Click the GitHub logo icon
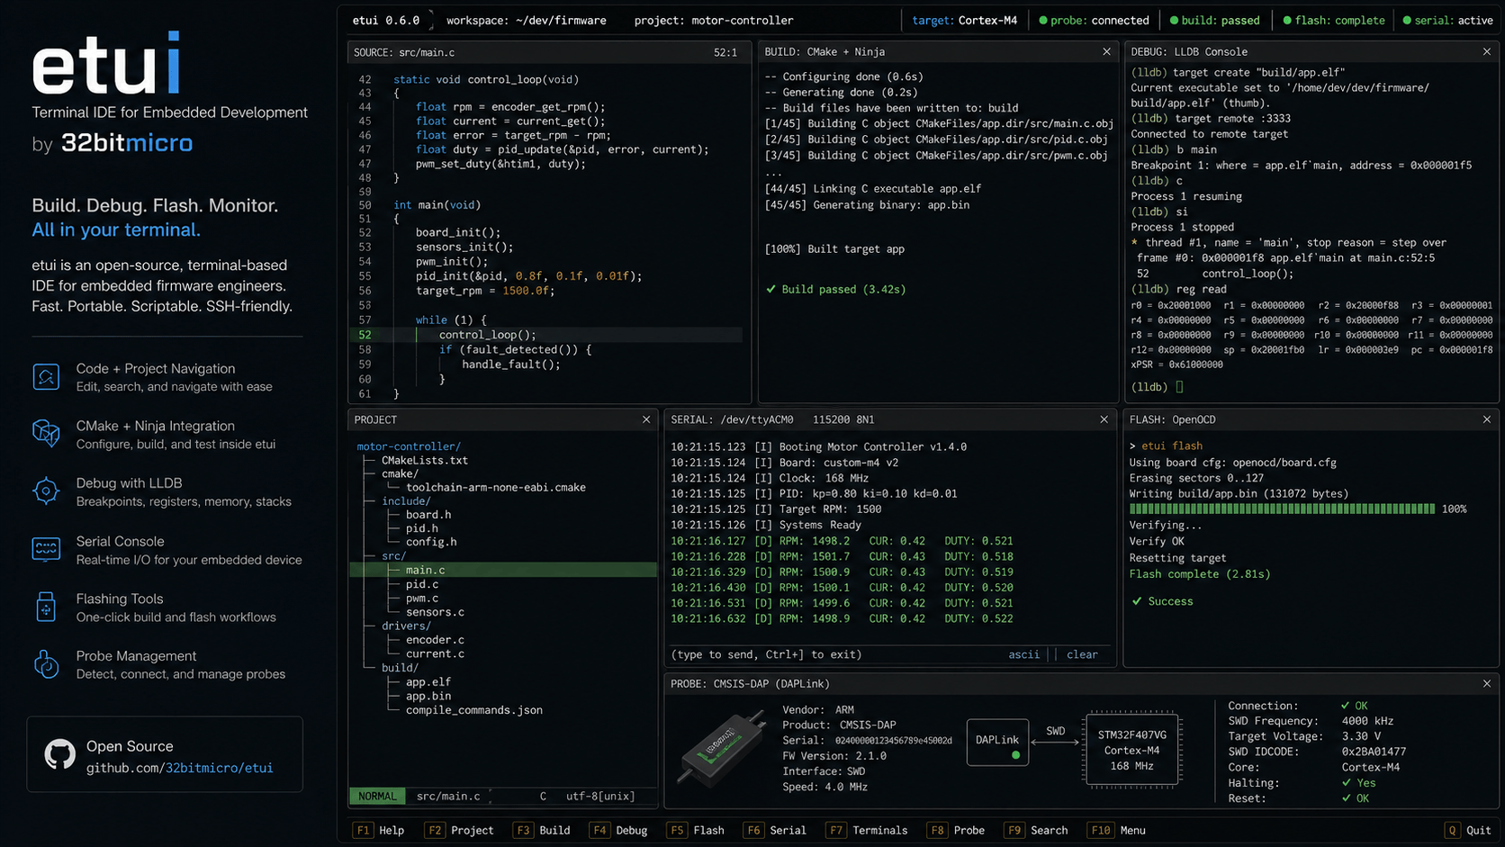1505x847 pixels. (x=60, y=754)
